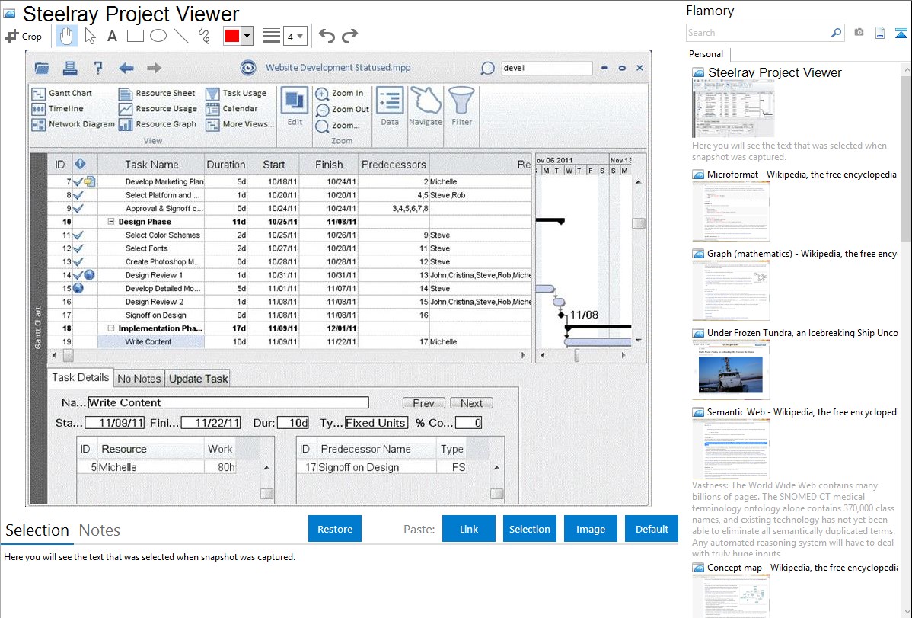The image size is (912, 618).
Task: Click Zoom Out in the ribbon
Action: [343, 110]
